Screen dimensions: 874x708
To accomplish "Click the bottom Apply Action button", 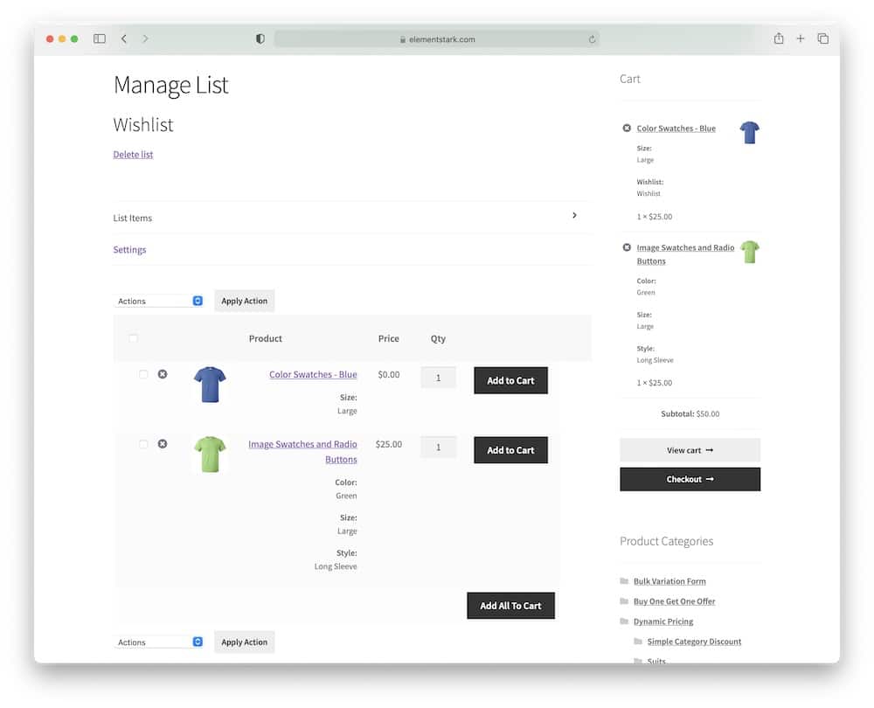I will [x=244, y=642].
